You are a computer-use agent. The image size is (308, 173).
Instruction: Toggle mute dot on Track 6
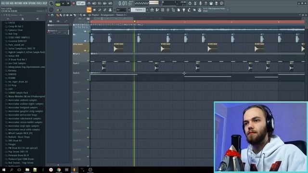(88, 80)
